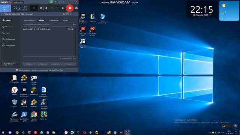Open the Video settings in Bandicam sidebar

6,33
